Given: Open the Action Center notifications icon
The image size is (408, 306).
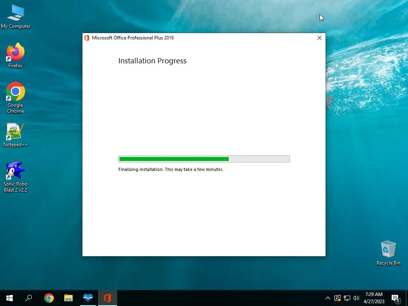Looking at the screenshot, I should coord(395,298).
